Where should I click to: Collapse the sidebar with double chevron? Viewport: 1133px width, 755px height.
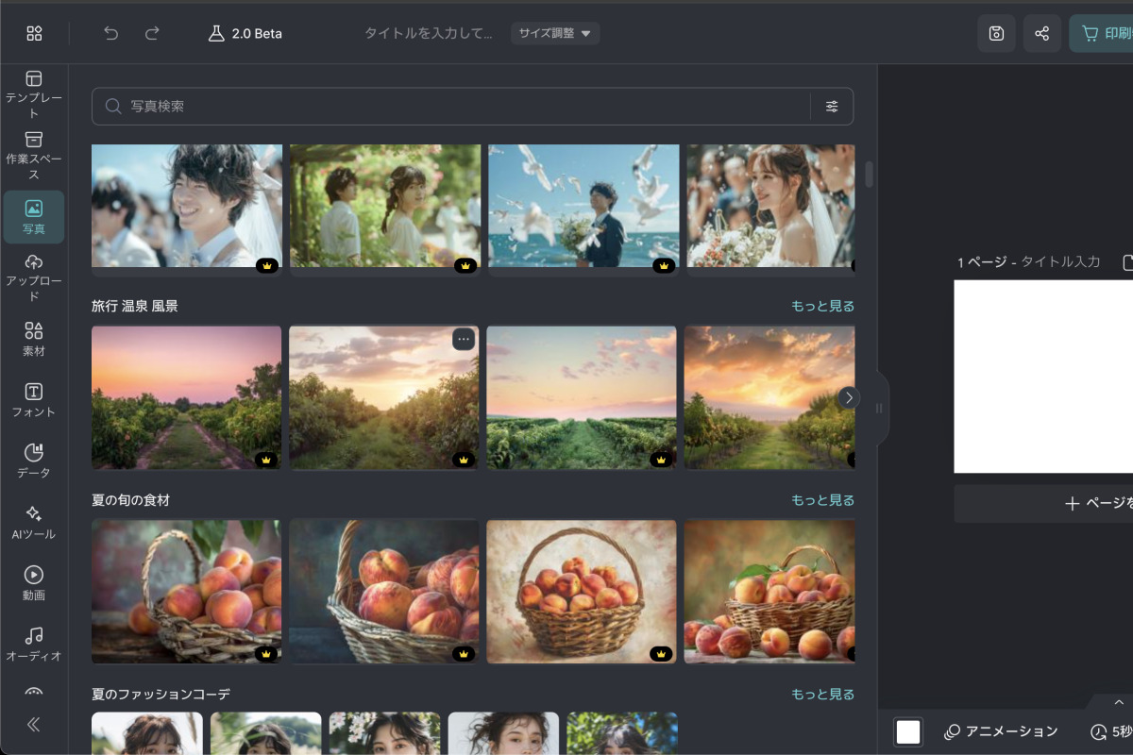(x=34, y=725)
